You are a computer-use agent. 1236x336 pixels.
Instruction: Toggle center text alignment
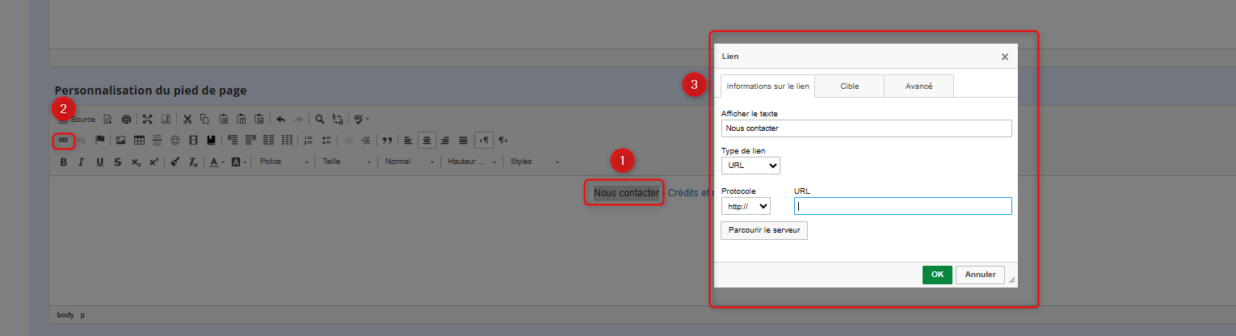[427, 141]
